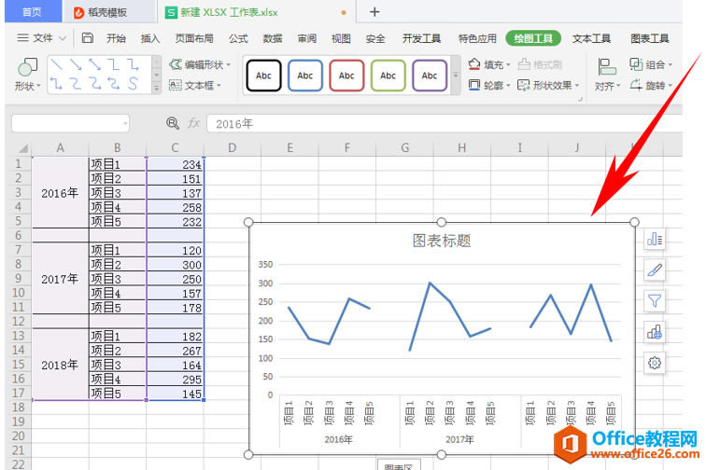Screen dimensions: 706x470
Task: Open the Page Layout (页面布局) tab
Action: 194,38
